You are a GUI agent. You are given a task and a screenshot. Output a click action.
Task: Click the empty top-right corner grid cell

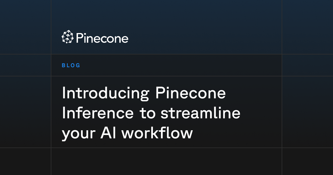[307, 27]
